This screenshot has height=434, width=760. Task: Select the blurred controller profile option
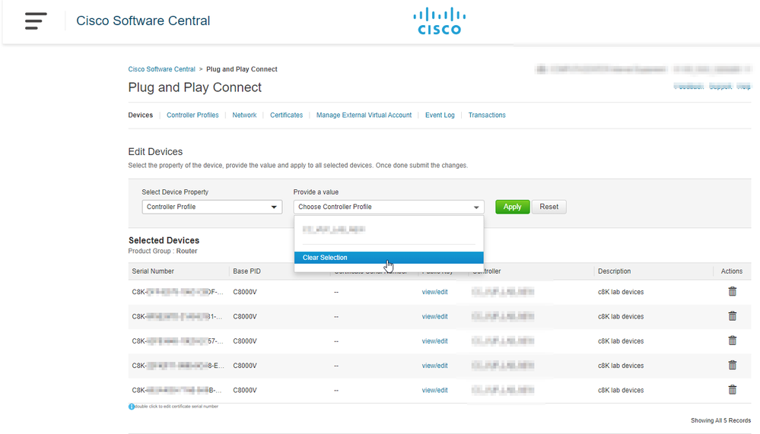tap(334, 230)
